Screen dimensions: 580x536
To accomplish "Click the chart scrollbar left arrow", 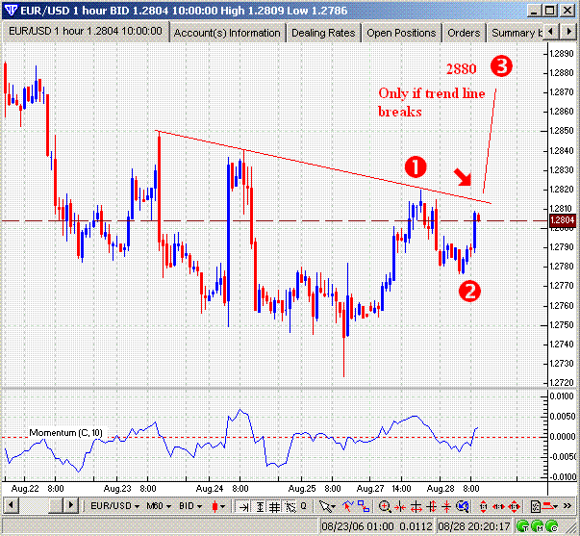I will (12, 505).
